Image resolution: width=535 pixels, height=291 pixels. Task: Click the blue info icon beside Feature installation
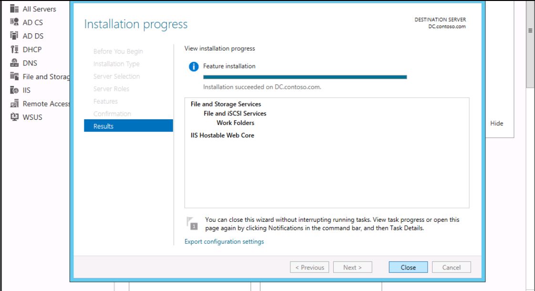[194, 67]
